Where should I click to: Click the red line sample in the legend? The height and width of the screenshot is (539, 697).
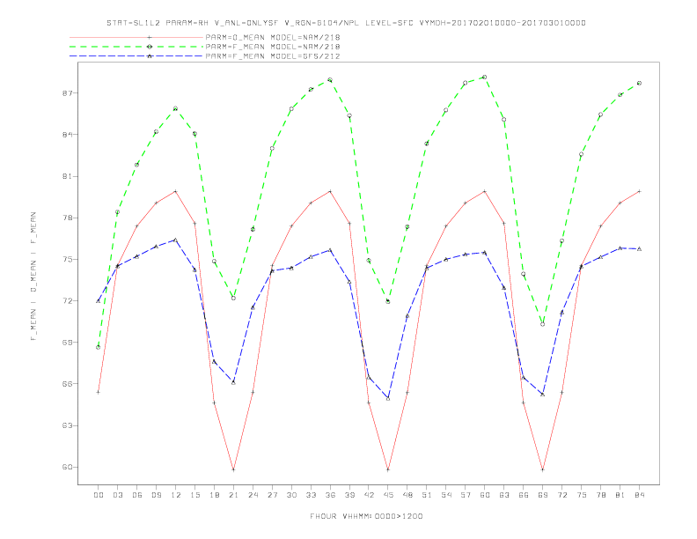click(x=136, y=37)
